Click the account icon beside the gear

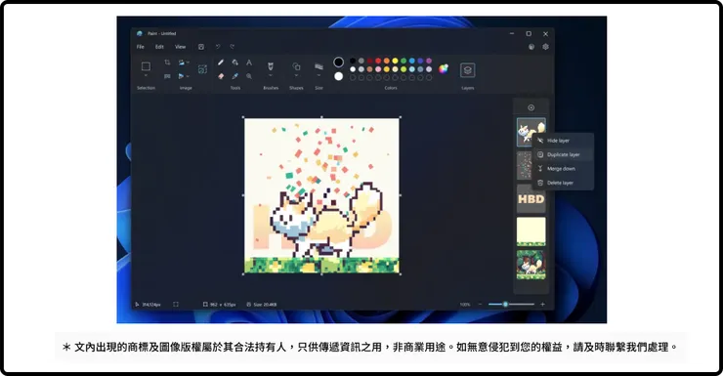coord(532,47)
